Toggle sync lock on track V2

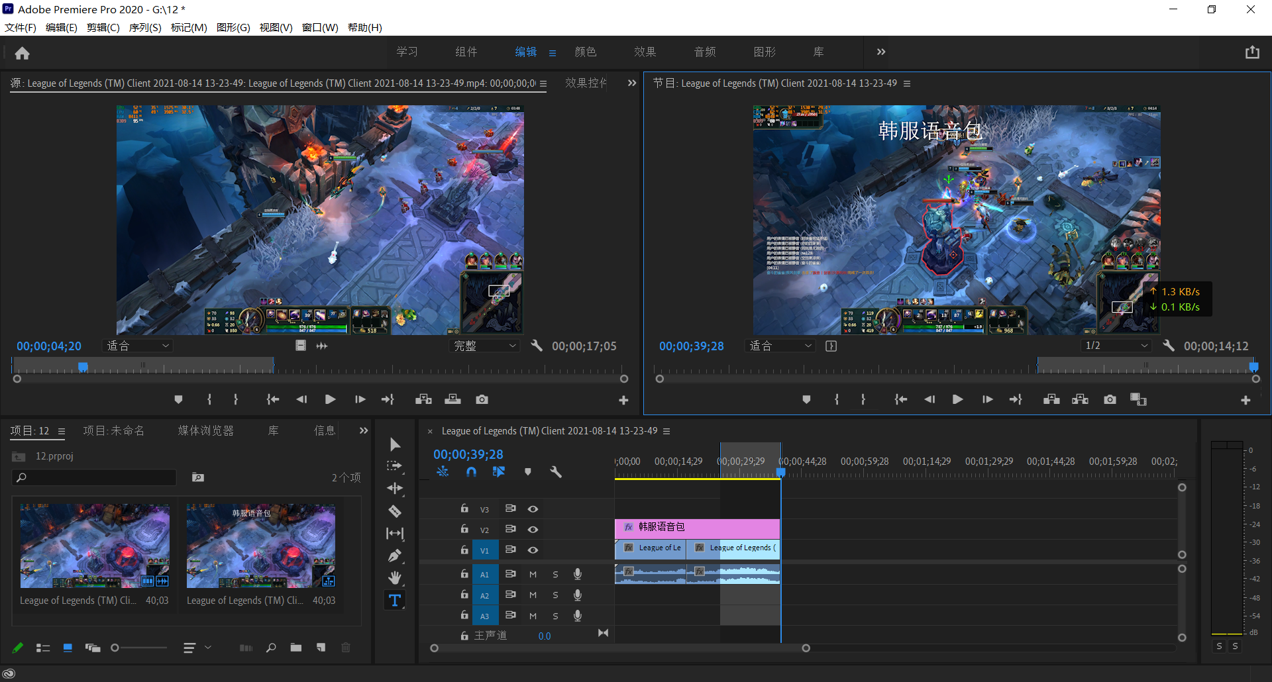coord(510,529)
